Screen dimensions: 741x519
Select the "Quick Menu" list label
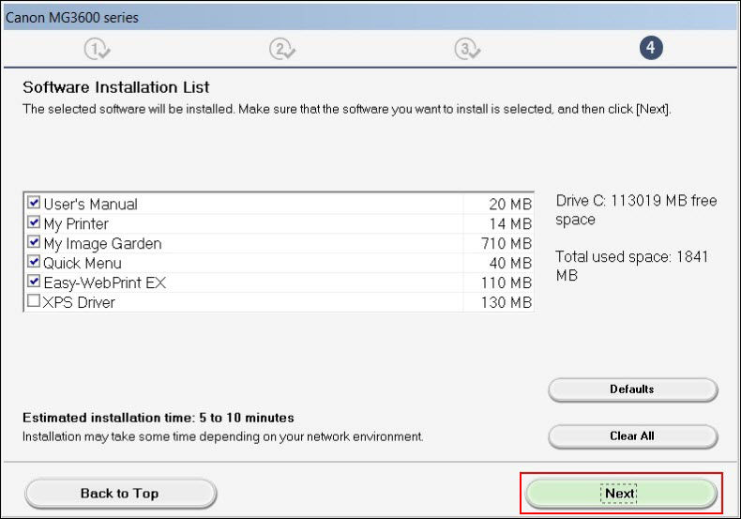(83, 264)
